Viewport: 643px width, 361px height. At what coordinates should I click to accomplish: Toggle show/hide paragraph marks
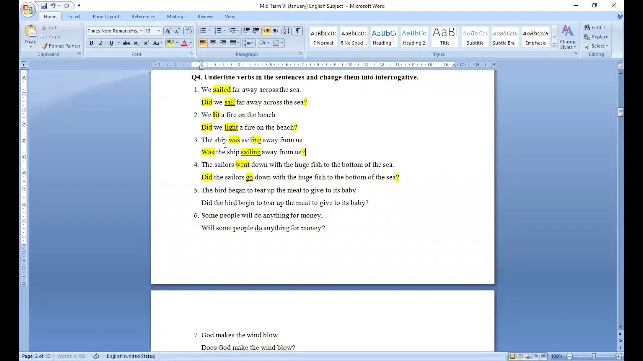[298, 31]
